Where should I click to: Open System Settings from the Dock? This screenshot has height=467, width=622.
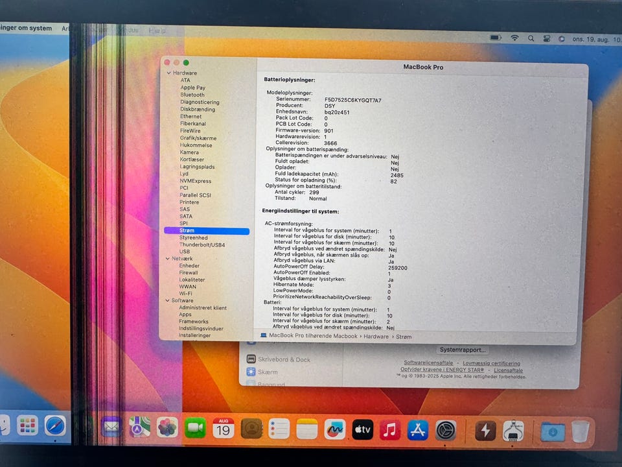click(446, 431)
